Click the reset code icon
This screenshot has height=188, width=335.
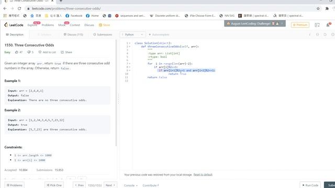point(325,34)
